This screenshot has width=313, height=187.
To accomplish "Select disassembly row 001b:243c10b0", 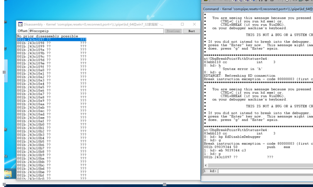I will (x=52, y=124).
